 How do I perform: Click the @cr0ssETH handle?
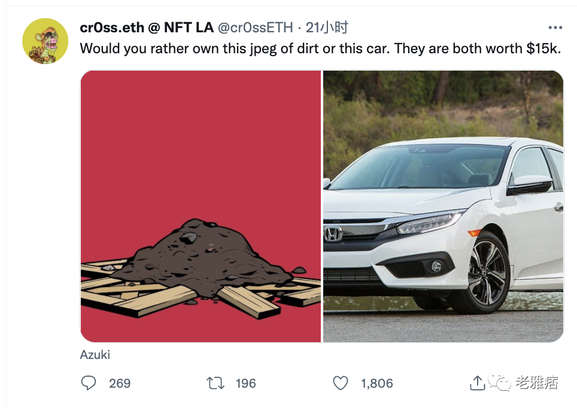(256, 28)
